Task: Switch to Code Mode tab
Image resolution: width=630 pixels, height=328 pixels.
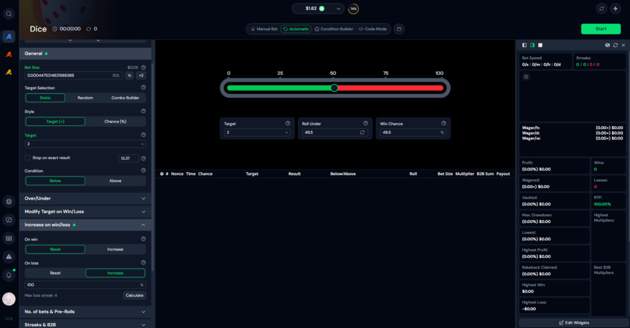Action: (x=373, y=29)
